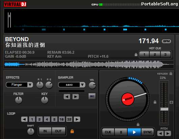The height and width of the screenshot is (139, 179).
Task: Click the orange loop lock icon
Action: point(72,131)
